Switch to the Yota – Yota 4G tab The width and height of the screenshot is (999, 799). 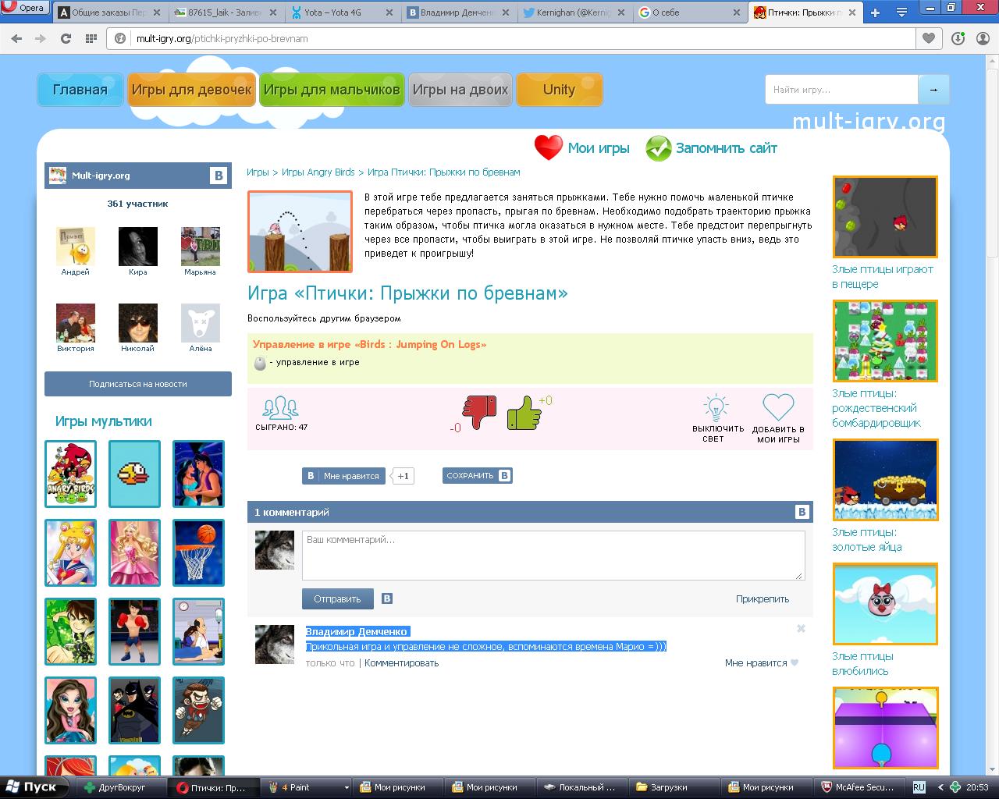343,12
